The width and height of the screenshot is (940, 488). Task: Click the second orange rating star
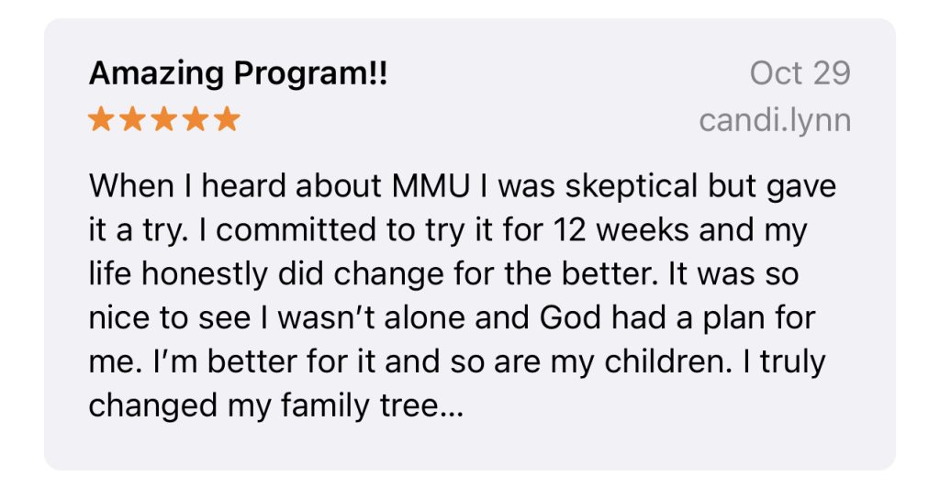coord(133,119)
